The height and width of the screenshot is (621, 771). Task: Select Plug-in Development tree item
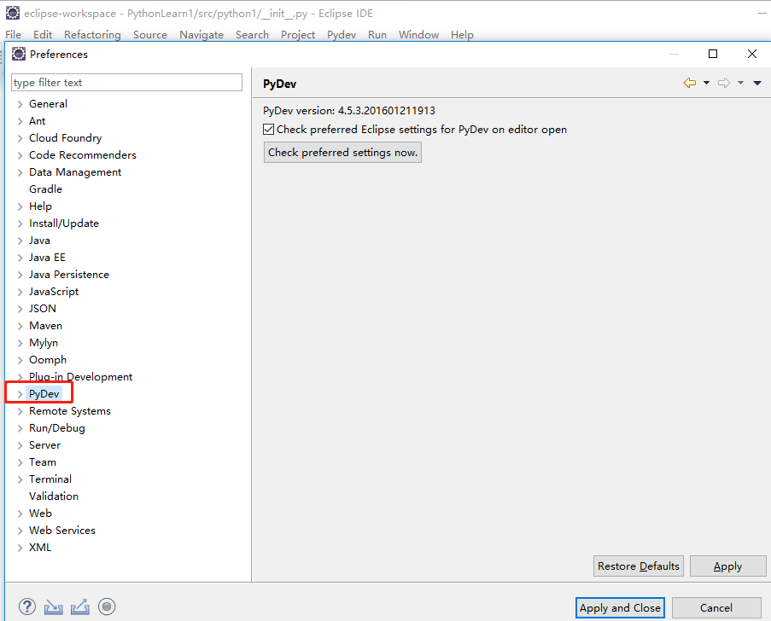80,377
